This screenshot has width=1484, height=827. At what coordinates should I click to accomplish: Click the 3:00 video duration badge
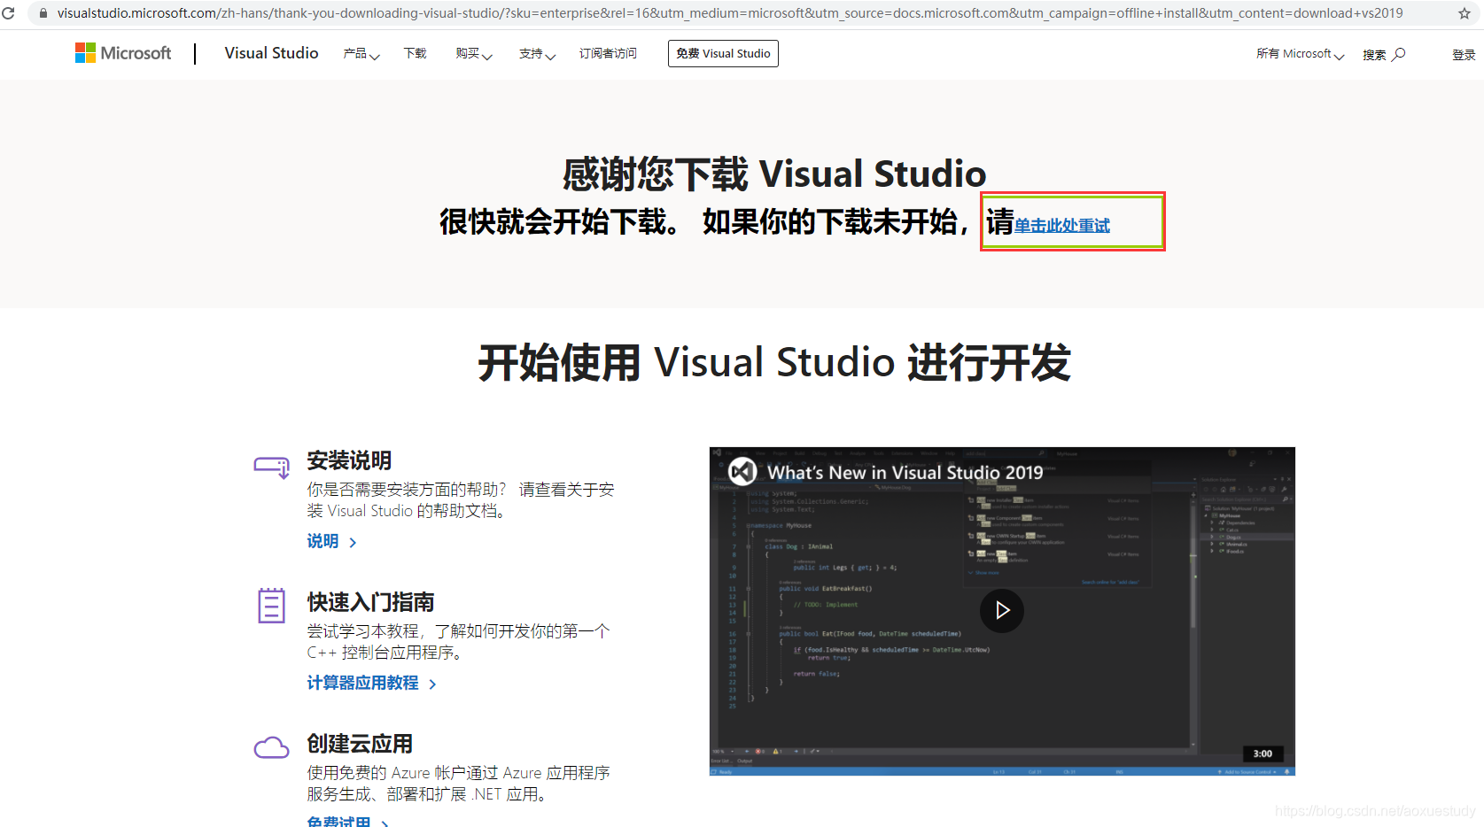[1263, 754]
